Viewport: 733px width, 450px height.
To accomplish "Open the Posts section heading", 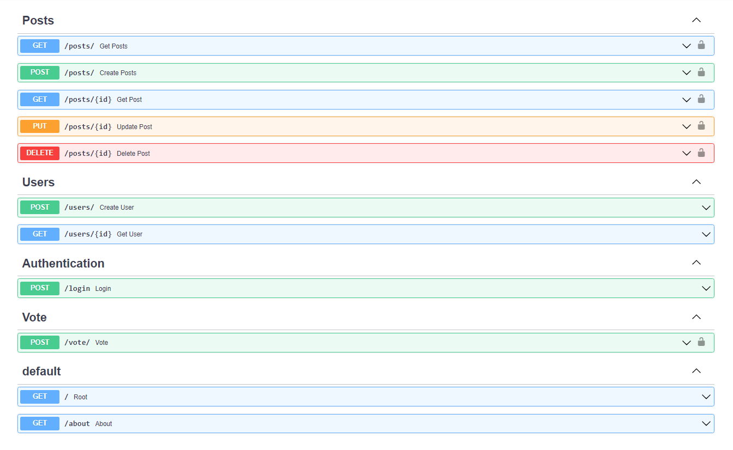I will (x=38, y=20).
